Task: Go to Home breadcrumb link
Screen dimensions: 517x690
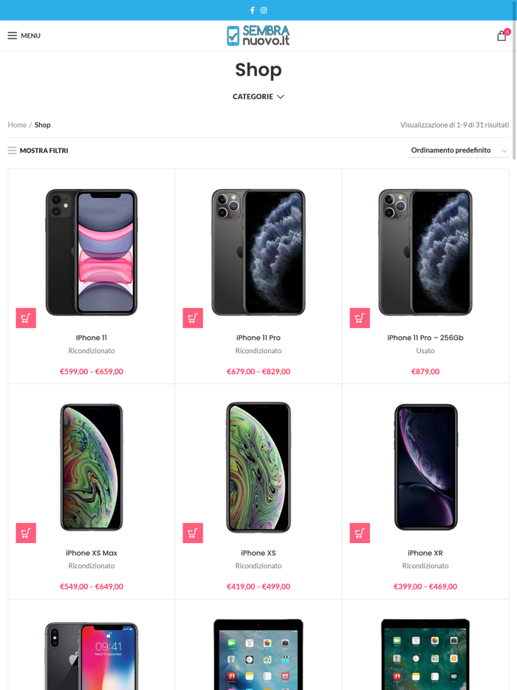Action: pyautogui.click(x=17, y=125)
